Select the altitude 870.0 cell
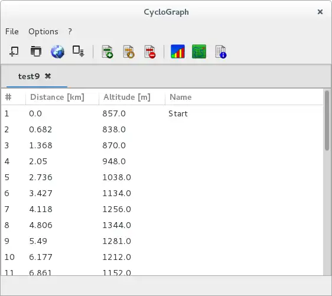The image size is (332, 296). (x=114, y=145)
